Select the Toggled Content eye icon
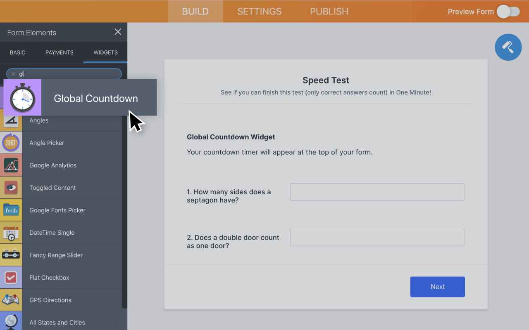This screenshot has height=330, width=529. [x=11, y=188]
